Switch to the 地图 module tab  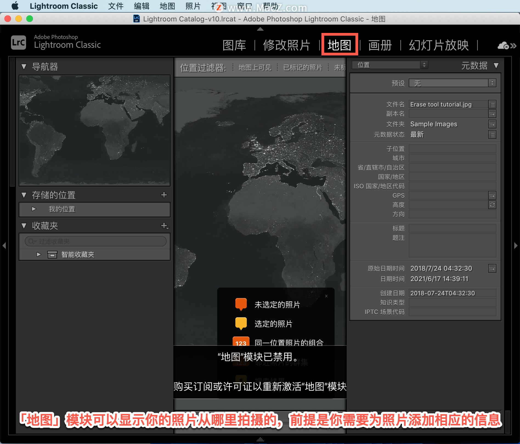click(x=340, y=45)
